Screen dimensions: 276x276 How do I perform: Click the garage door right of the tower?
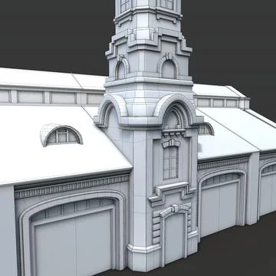[220, 205]
